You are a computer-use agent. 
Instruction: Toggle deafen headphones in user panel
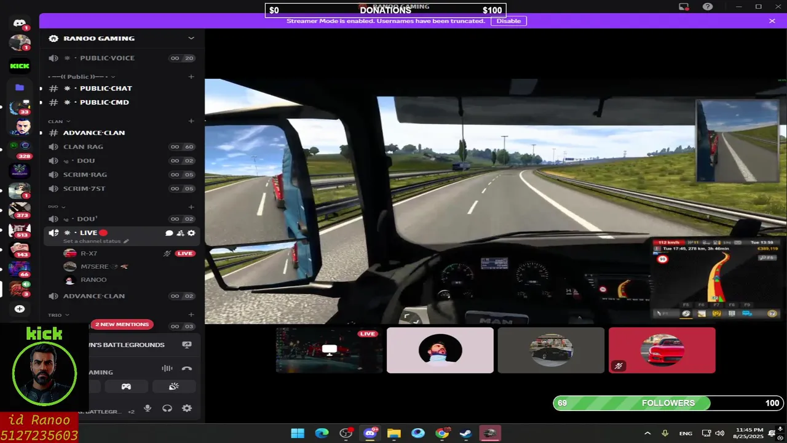(167, 409)
